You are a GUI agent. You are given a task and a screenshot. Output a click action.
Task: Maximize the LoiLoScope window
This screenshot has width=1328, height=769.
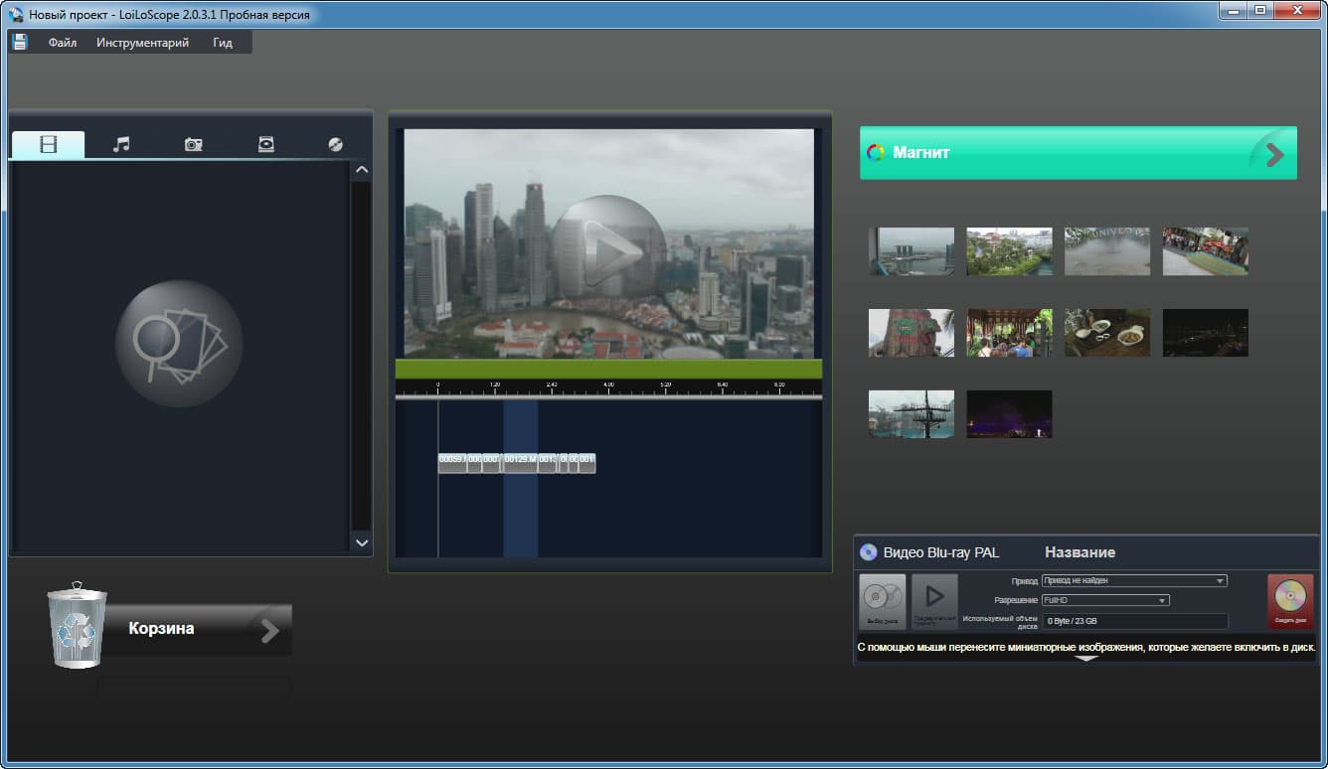[x=1259, y=10]
